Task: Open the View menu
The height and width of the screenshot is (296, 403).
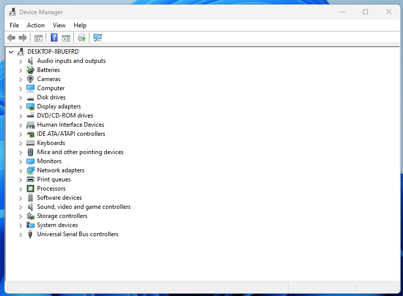Action: [59, 25]
